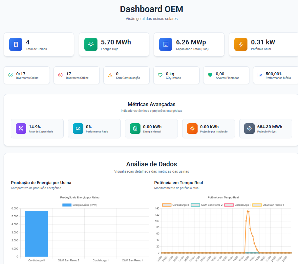Viewport: 298px width, 264px height.
Task: Toggle the Energia Diária (kWh) legend entry
Action: click(x=80, y=205)
